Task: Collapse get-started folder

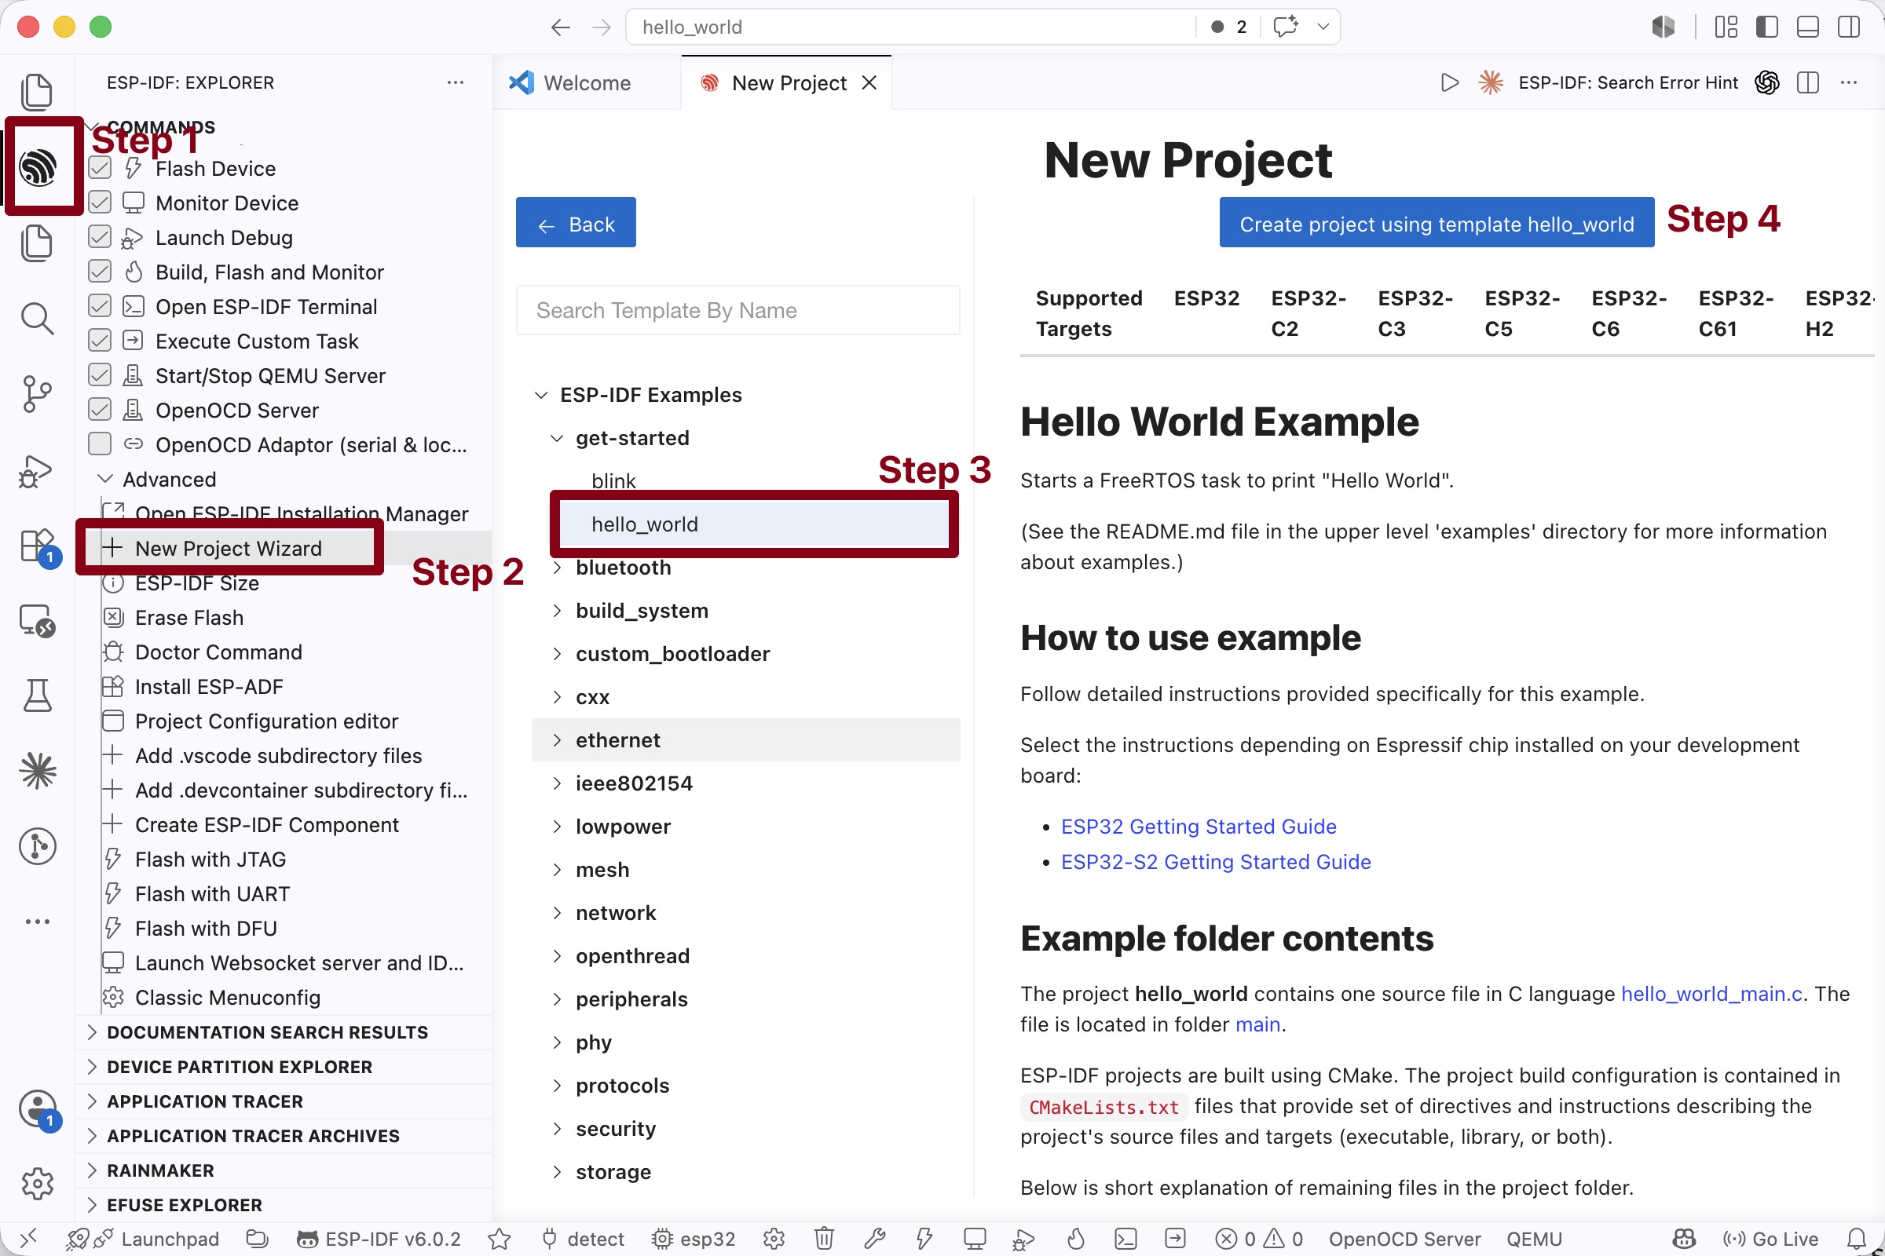Action: [557, 438]
